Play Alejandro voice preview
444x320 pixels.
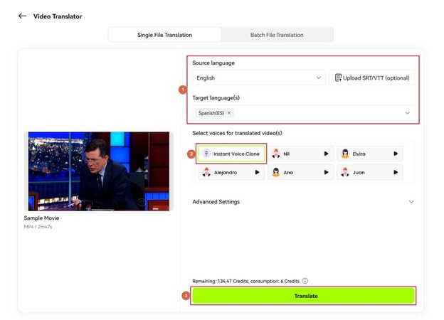pyautogui.click(x=256, y=172)
